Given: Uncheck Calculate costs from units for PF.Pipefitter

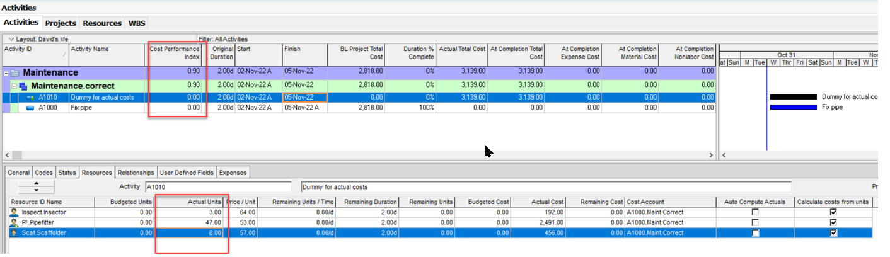Looking at the screenshot, I should (835, 223).
